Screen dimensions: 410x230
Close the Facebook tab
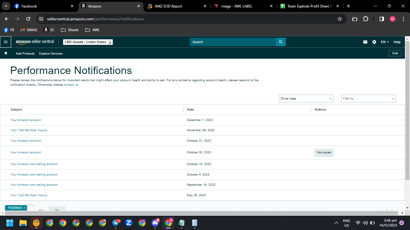pos(72,6)
